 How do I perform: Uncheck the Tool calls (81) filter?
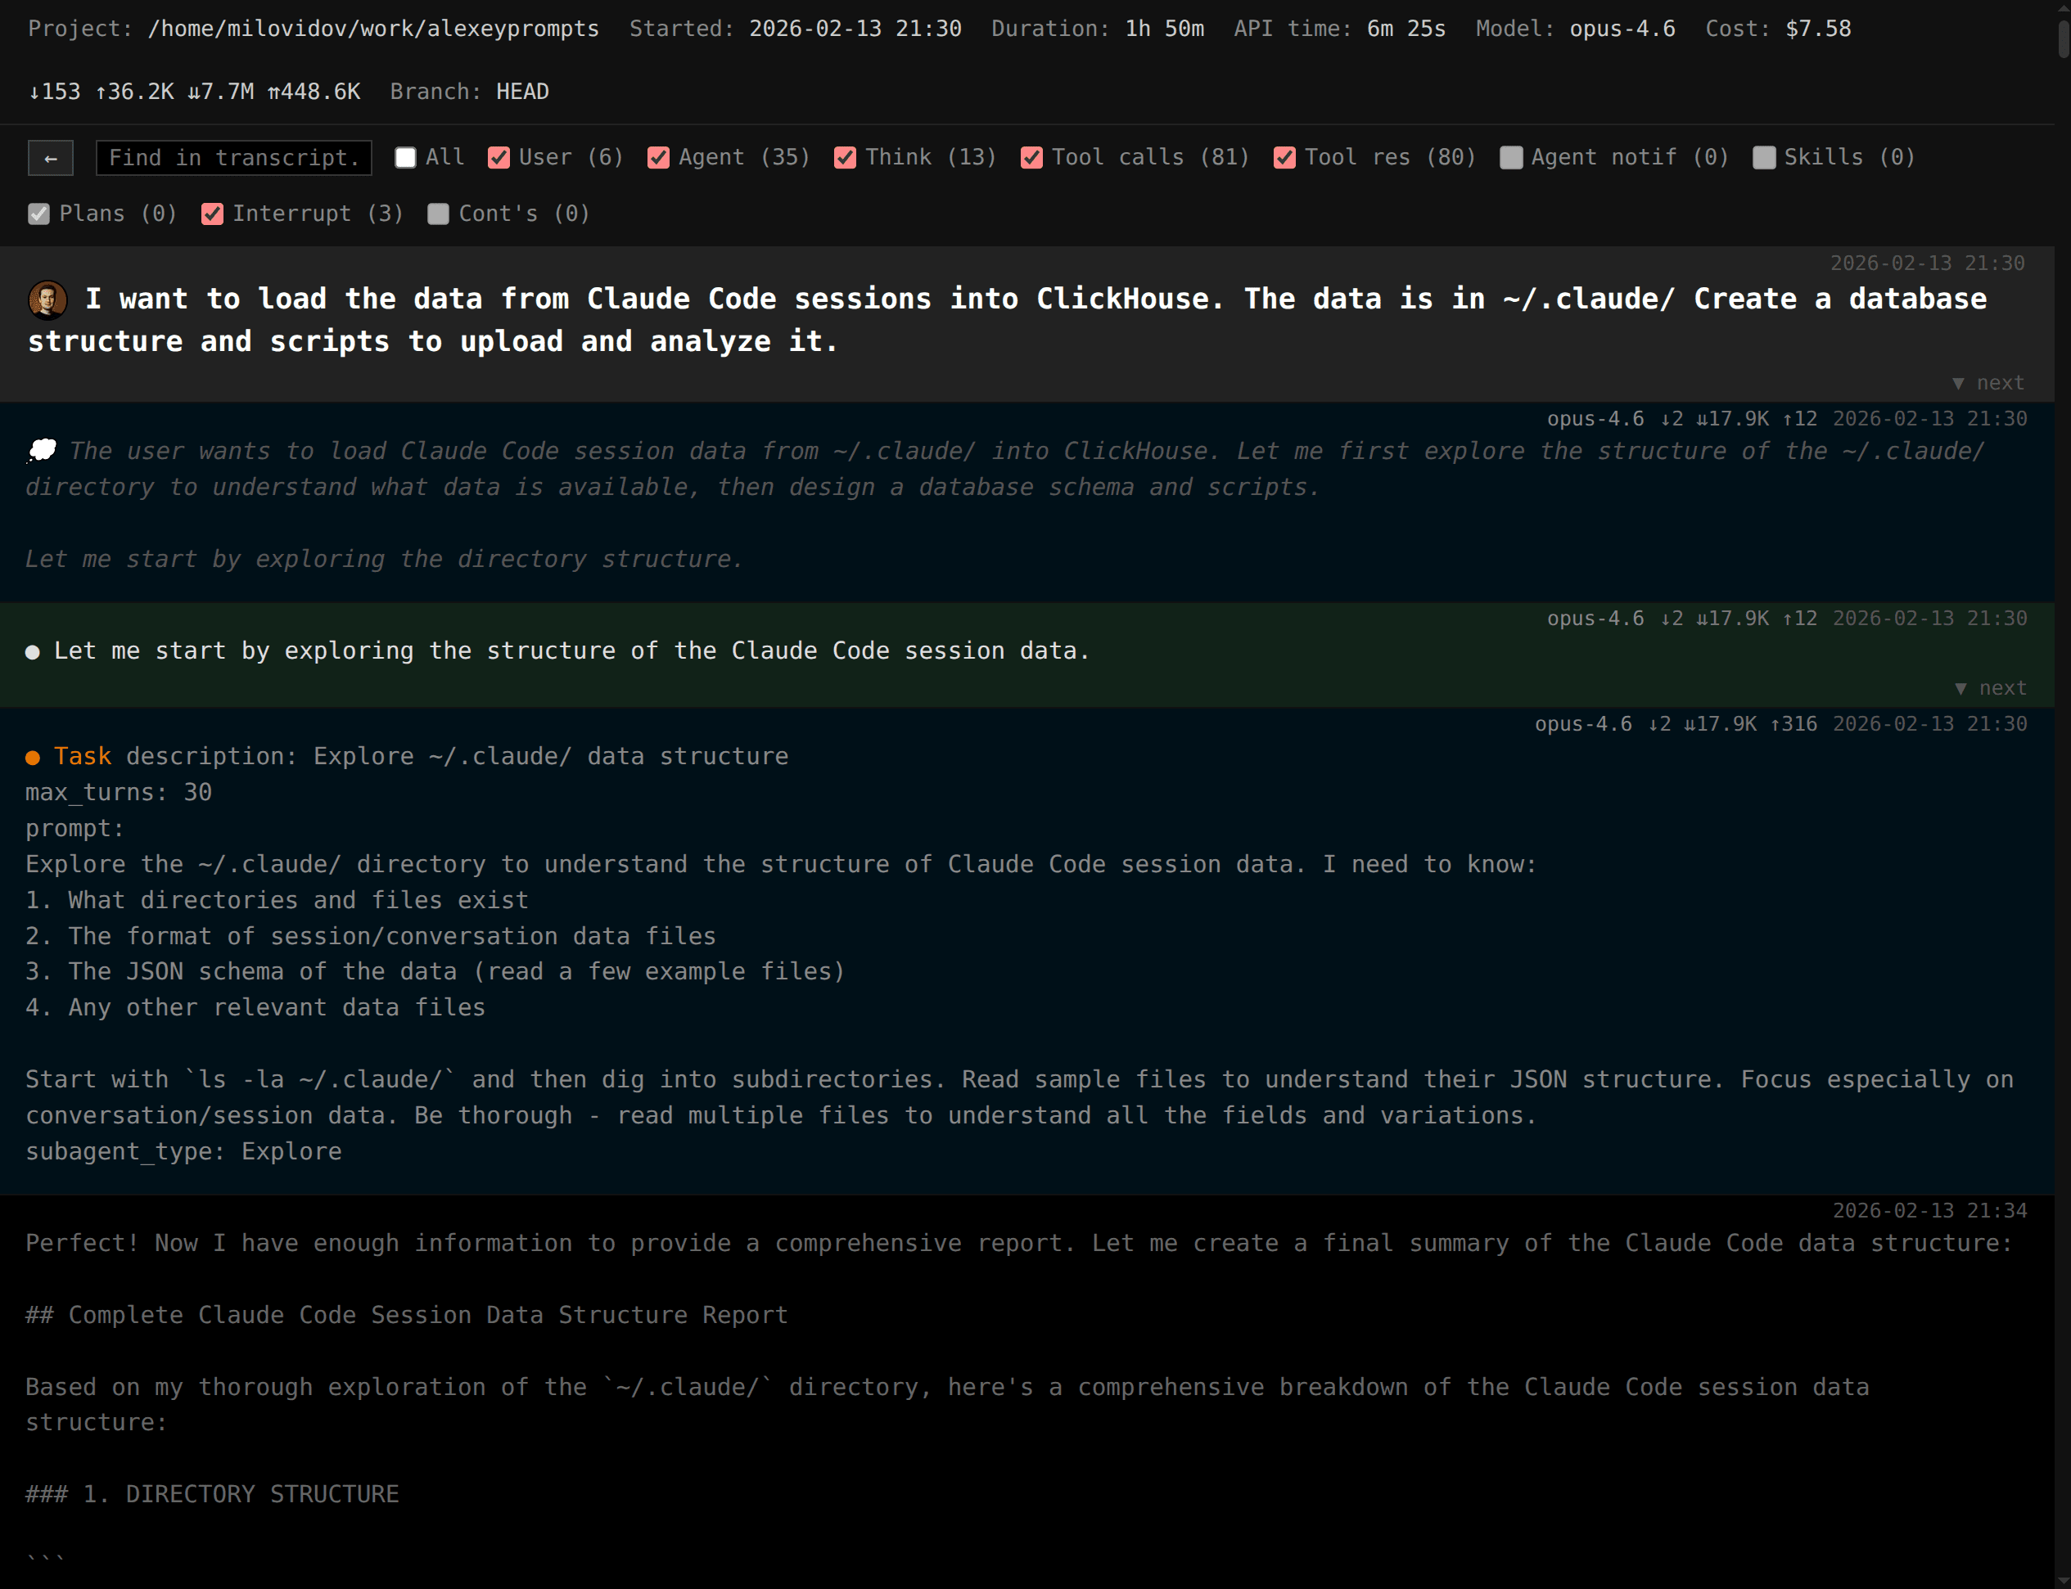coord(1031,157)
